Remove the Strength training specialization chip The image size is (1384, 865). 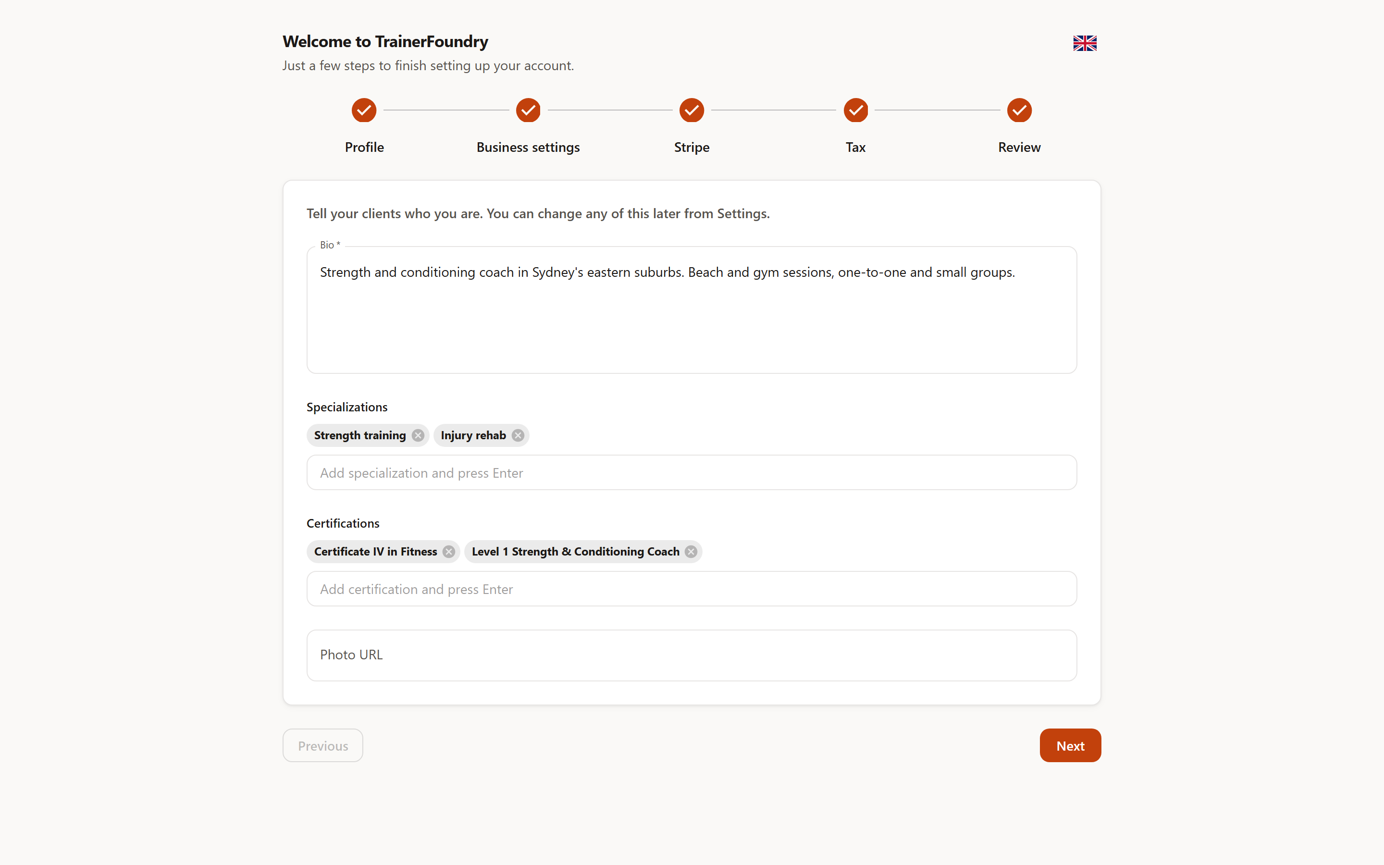(x=418, y=435)
